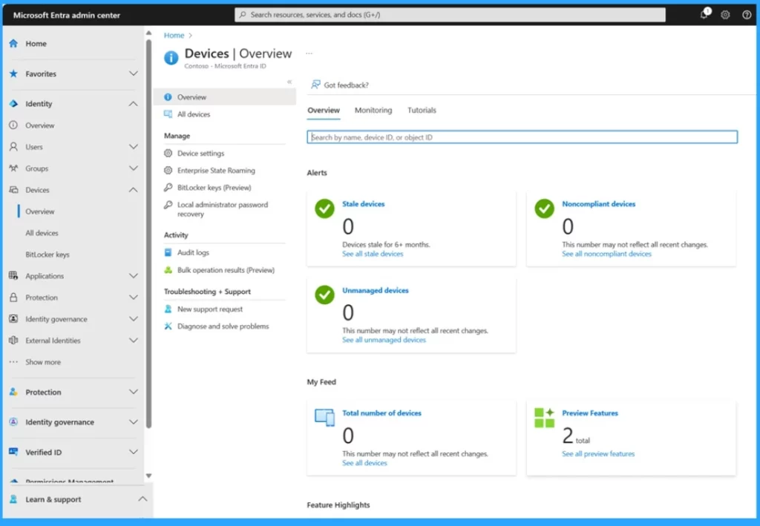Click the Audit logs icon
760x526 pixels.
tap(168, 252)
